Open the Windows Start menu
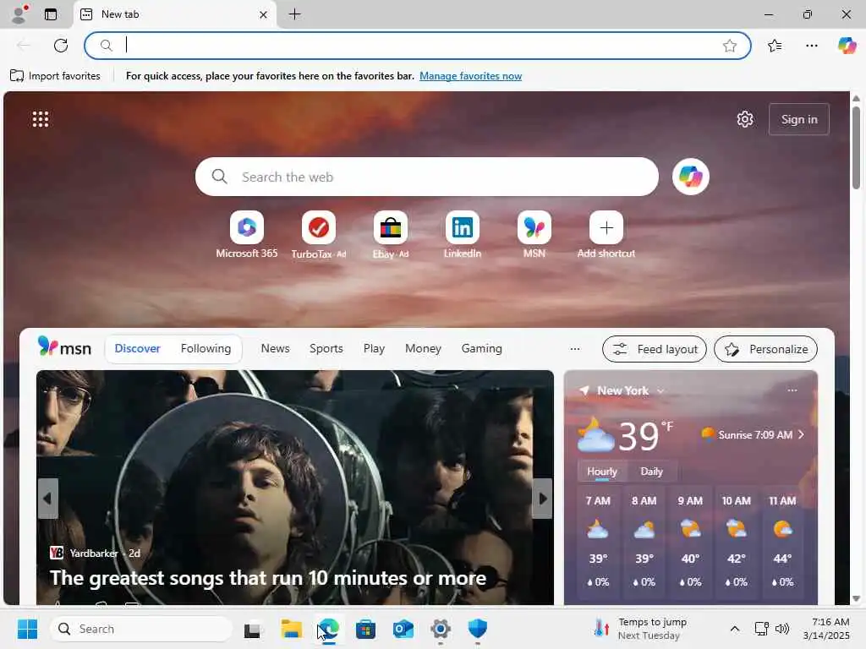Viewport: 866px width, 649px height. [x=27, y=629]
